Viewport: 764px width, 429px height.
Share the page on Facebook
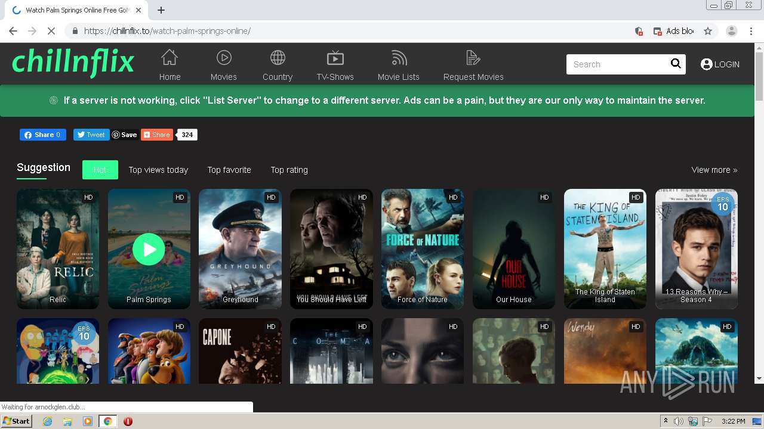(43, 135)
